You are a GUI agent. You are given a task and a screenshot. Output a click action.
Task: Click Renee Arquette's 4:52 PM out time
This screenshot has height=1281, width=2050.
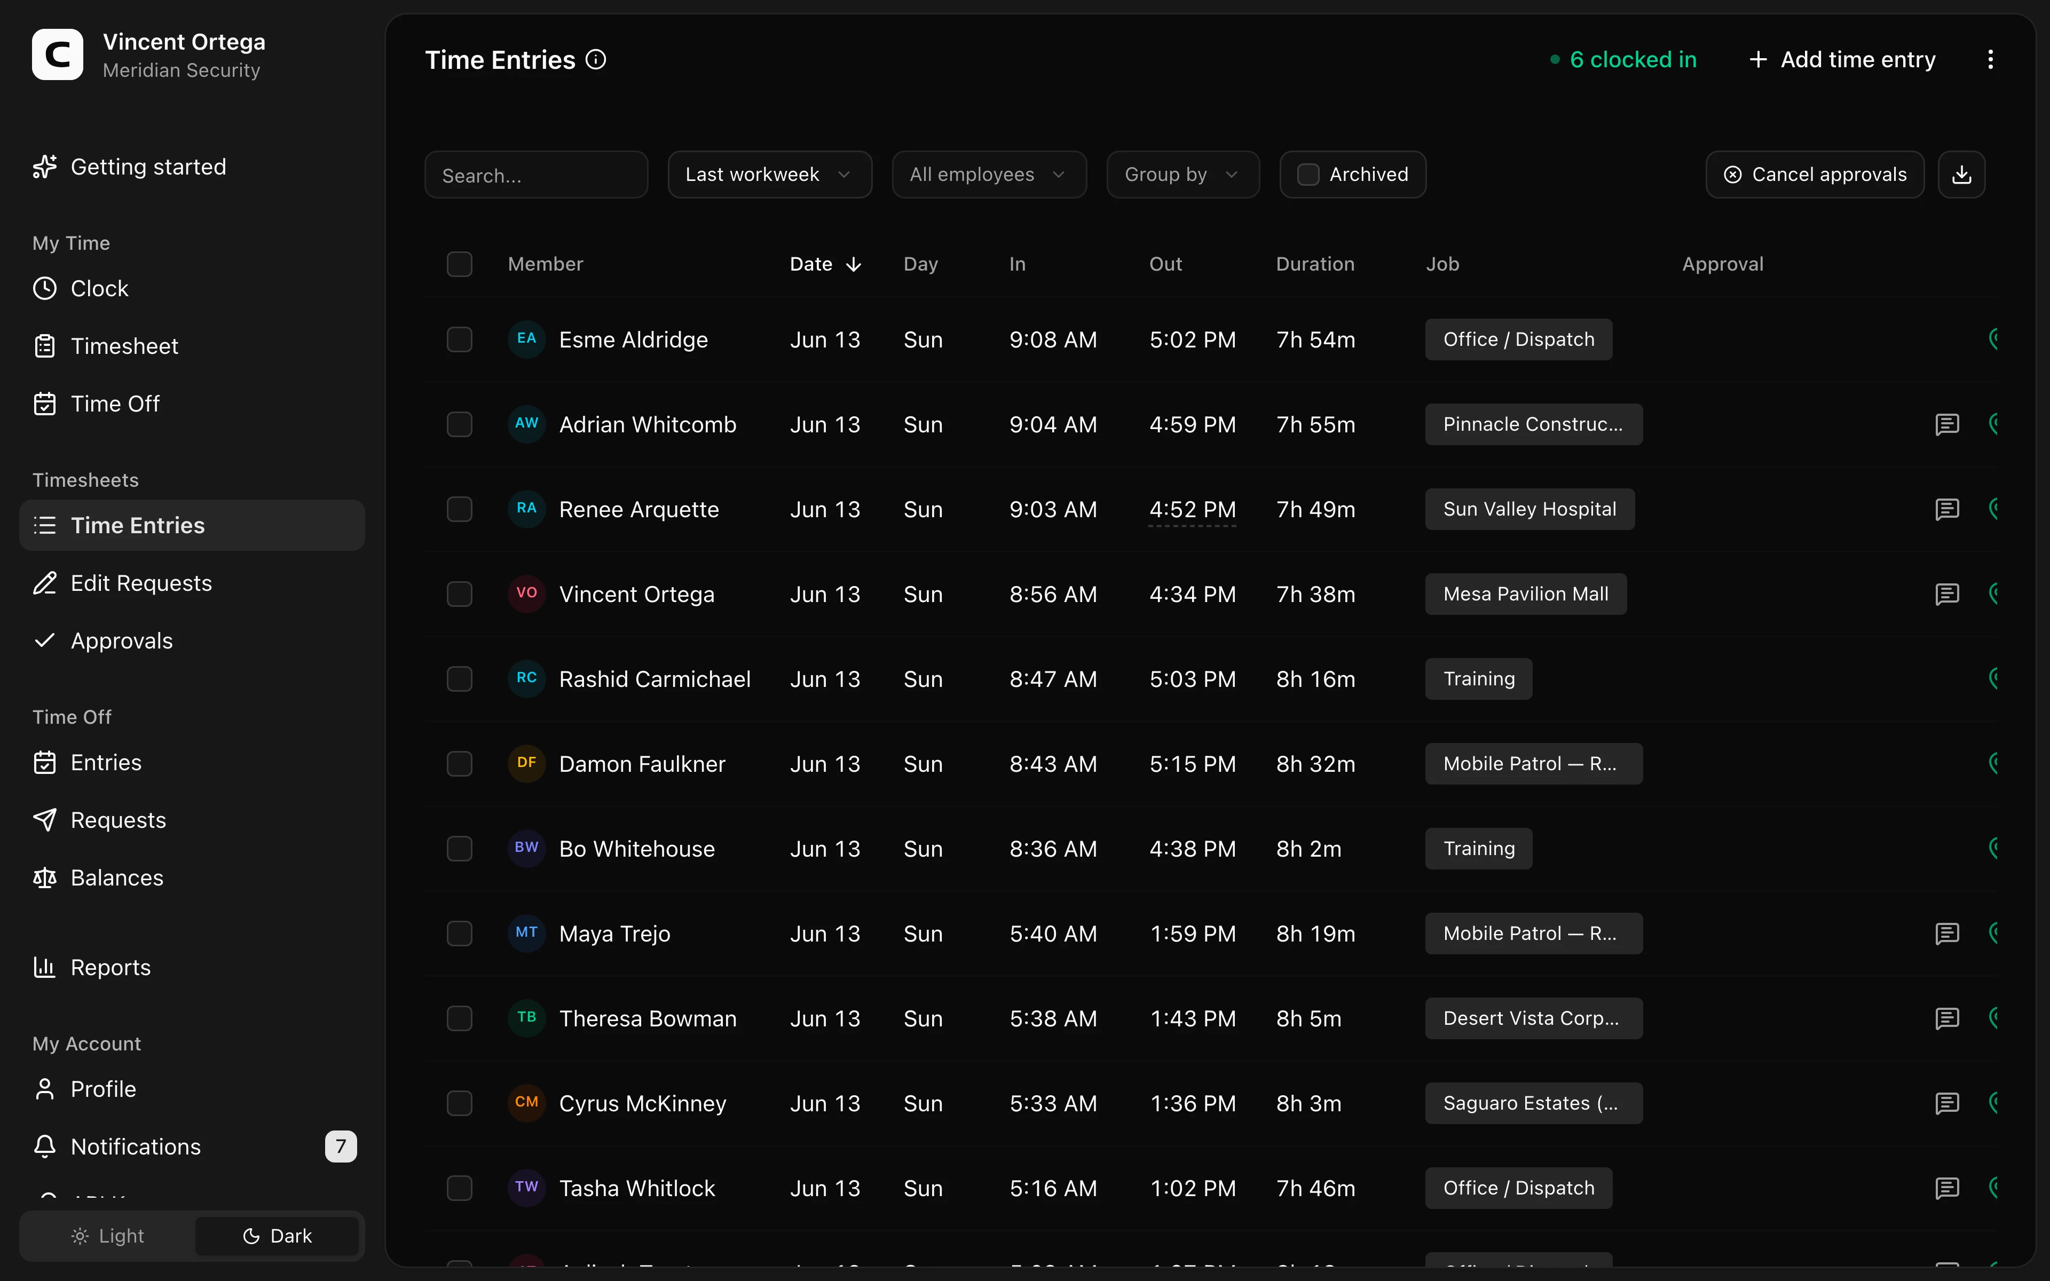[1192, 509]
